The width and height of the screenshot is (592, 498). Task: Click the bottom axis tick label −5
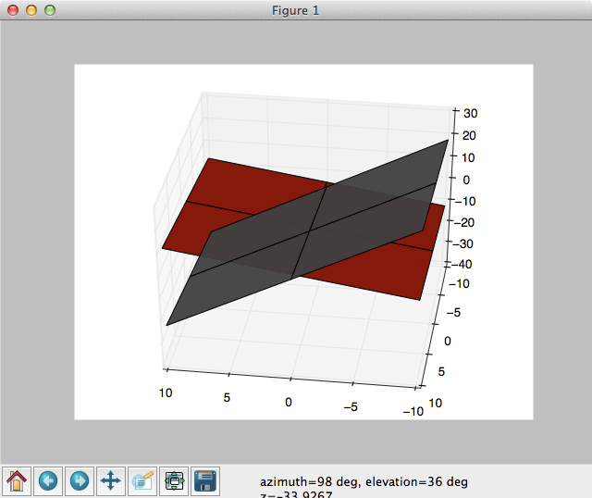(351, 407)
